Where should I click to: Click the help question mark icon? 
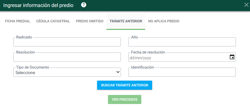point(84,5)
